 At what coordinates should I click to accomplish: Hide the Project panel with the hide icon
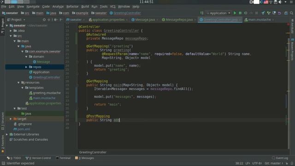coord(61,19)
